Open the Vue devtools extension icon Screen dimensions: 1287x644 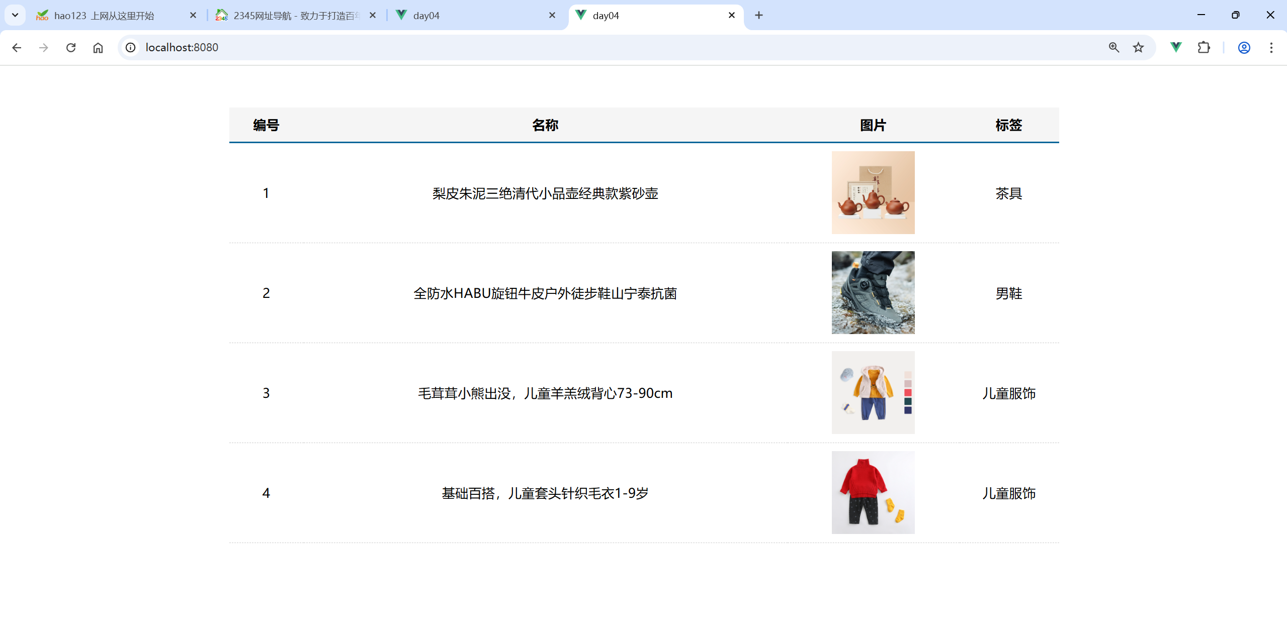pos(1176,48)
